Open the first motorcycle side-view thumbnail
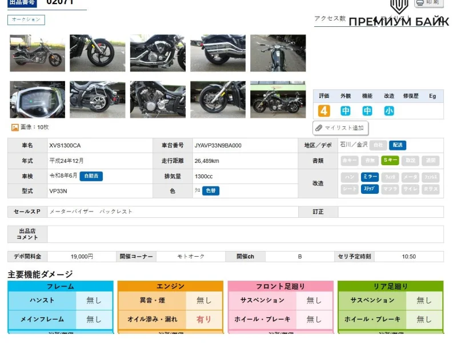 (x=37, y=53)
